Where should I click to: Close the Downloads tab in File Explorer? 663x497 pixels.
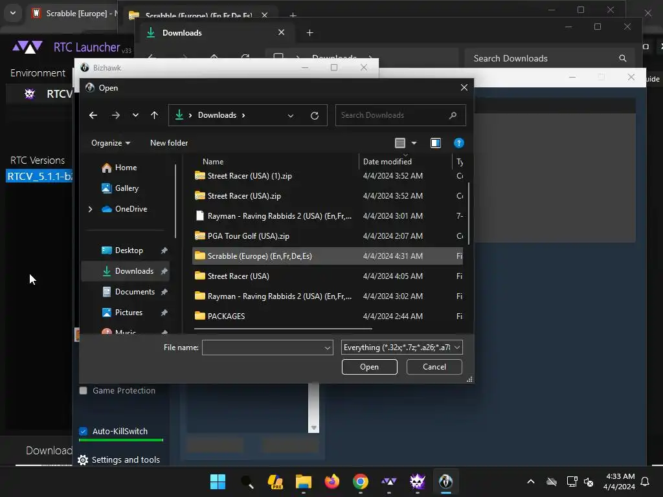[x=281, y=32]
